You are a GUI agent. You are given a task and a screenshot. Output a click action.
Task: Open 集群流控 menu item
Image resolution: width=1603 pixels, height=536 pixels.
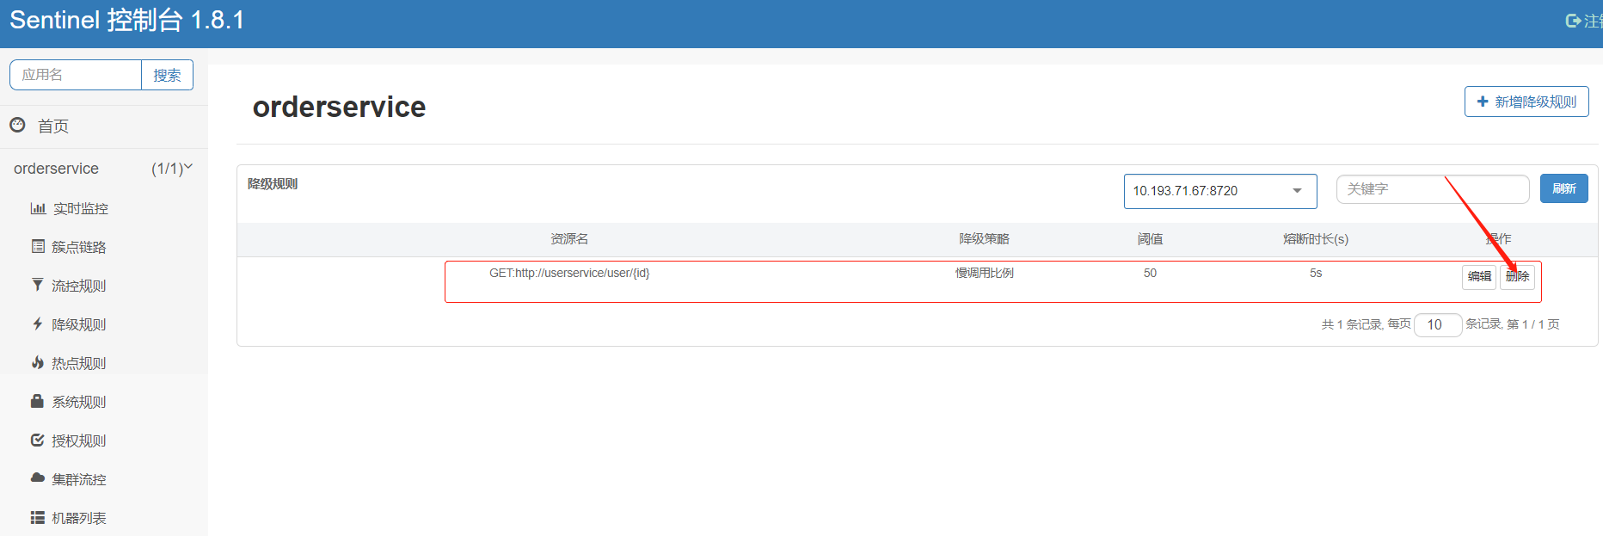pyautogui.click(x=79, y=479)
